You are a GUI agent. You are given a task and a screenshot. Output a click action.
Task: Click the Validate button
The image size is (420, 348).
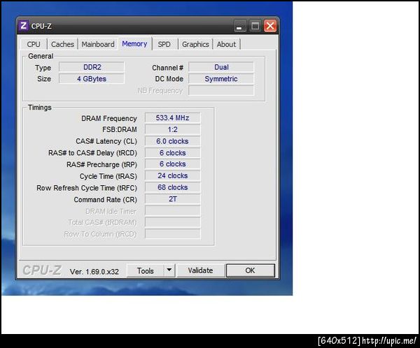(200, 270)
